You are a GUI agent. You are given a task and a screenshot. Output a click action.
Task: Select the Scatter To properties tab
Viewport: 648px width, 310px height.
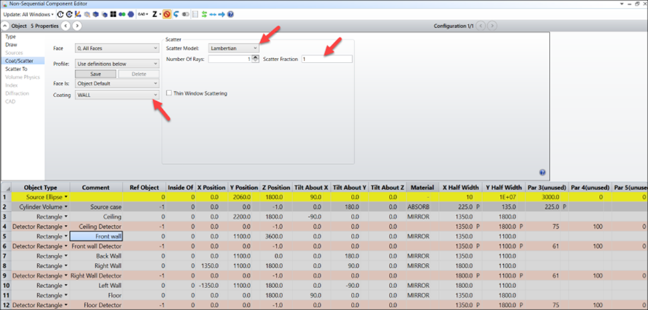click(x=16, y=69)
